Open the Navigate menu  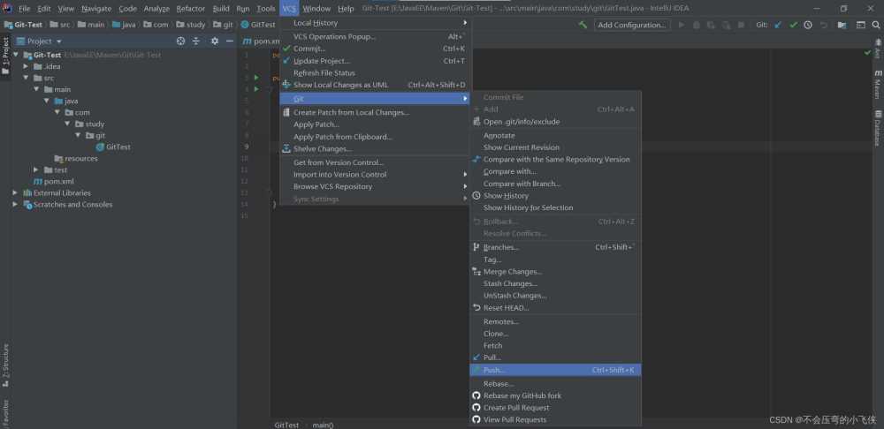[96, 9]
